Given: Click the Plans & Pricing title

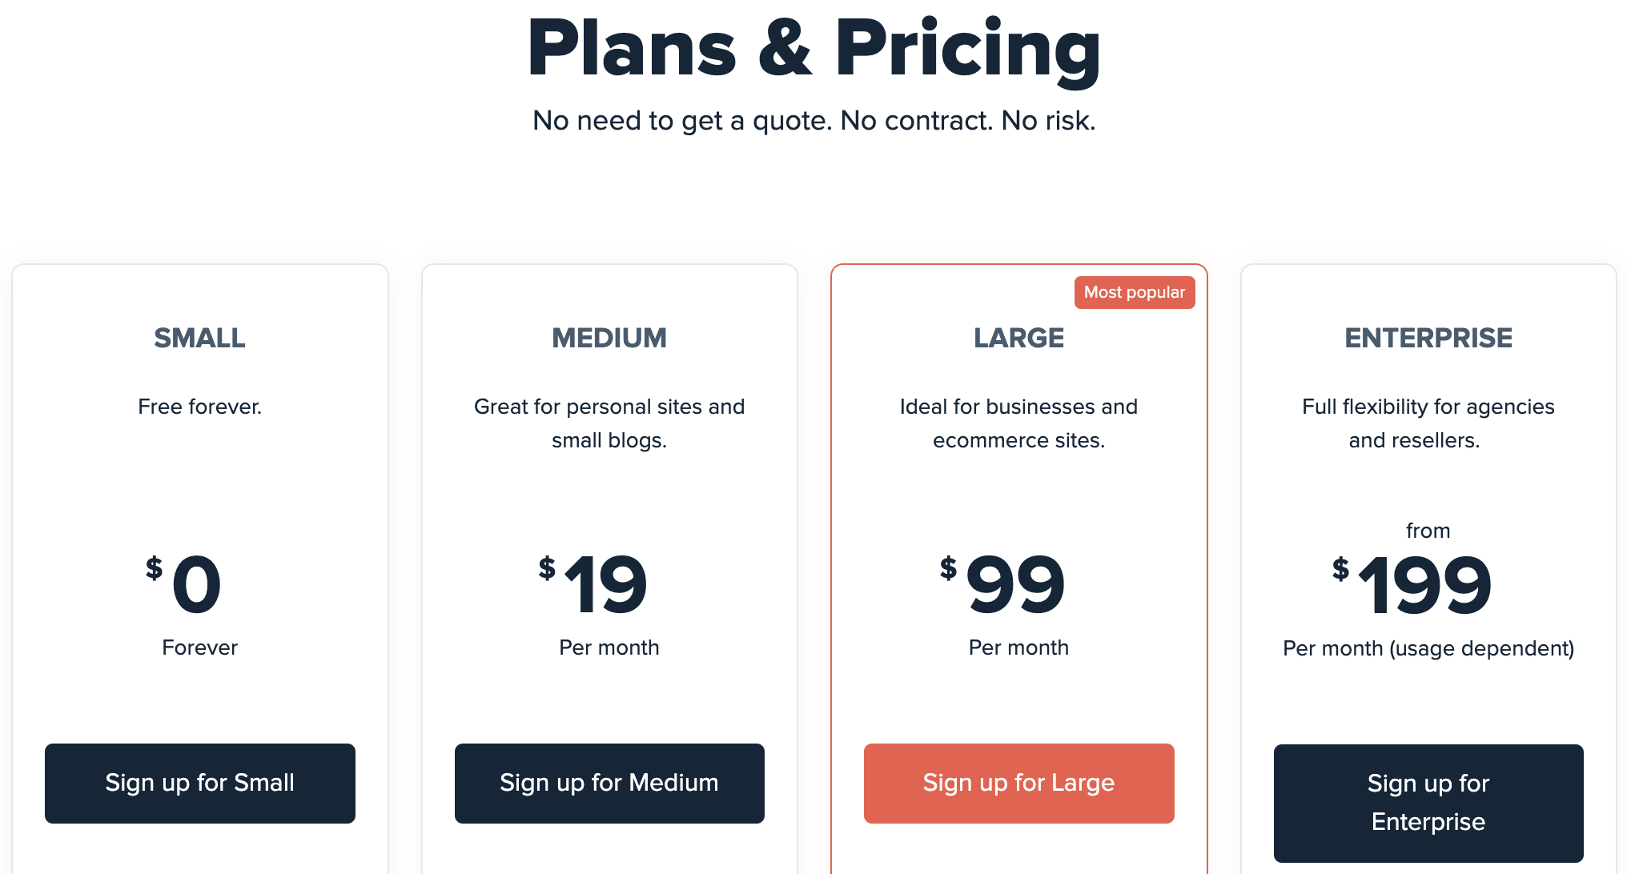Looking at the screenshot, I should [814, 50].
